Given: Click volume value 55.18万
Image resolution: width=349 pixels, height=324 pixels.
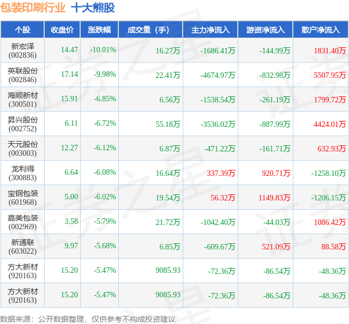Looking at the screenshot, I should 168,124.
